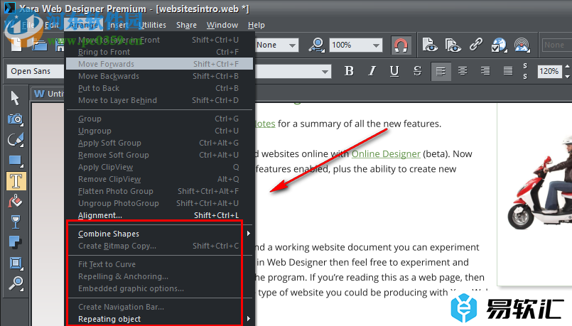Select the Rectangle tool

tap(16, 161)
